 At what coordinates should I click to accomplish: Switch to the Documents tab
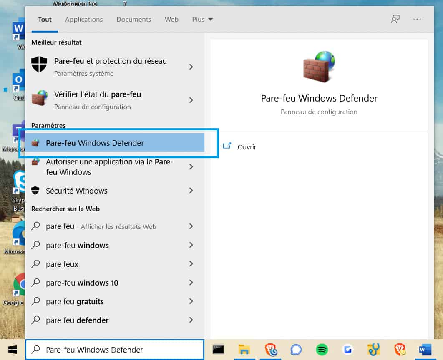(x=133, y=20)
